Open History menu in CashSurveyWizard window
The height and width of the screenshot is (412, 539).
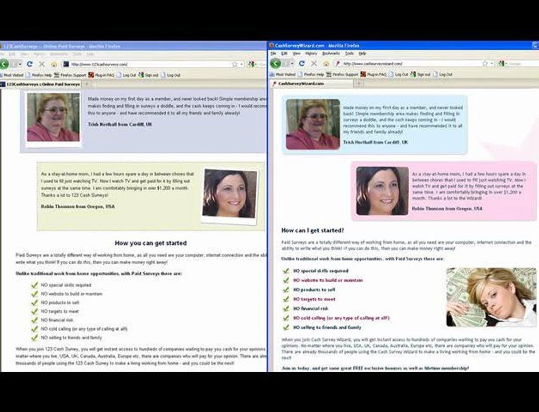tap(311, 54)
